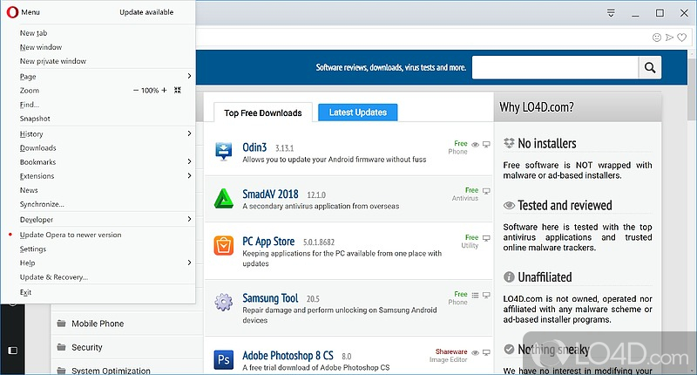The image size is (697, 375).
Task: Click the Opera logo beside Menu
Action: (10, 12)
